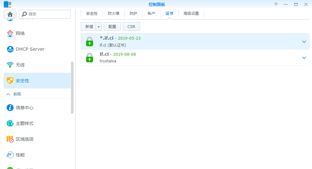
Task: Click the sidebar vertical scrollbar
Action: tap(72, 87)
